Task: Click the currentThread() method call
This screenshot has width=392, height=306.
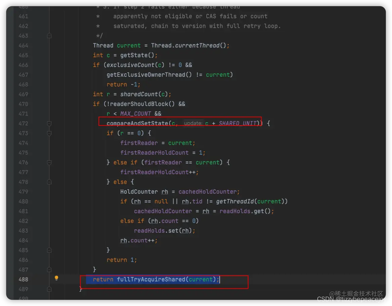Action: coord(201,45)
